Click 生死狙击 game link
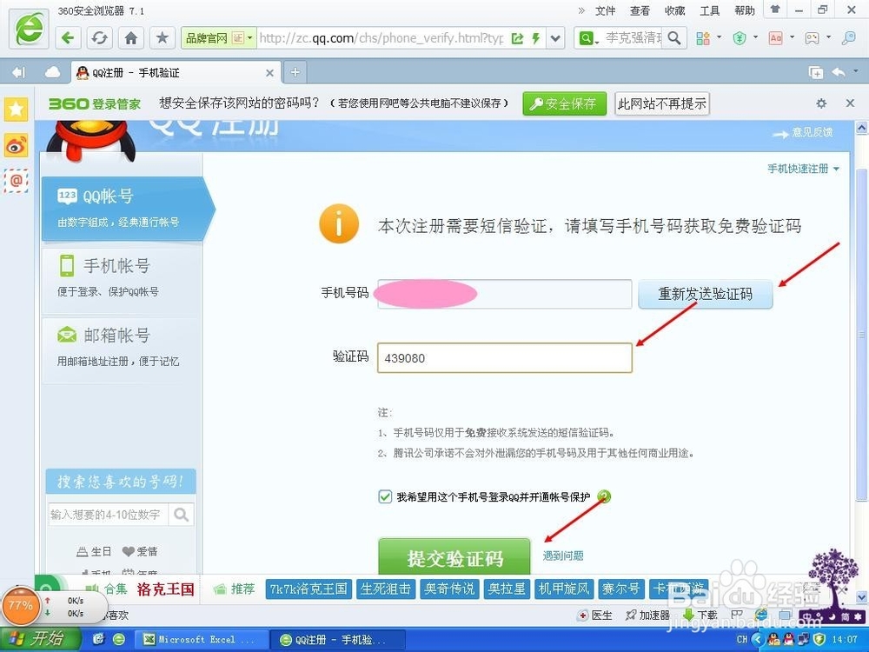The image size is (869, 652). 385,589
